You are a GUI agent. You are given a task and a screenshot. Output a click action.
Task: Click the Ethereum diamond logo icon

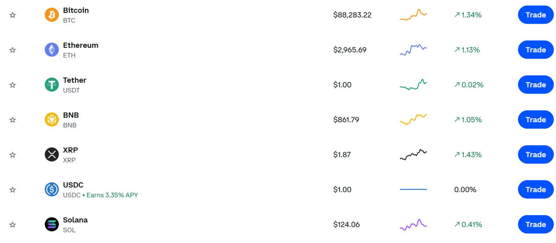tap(51, 50)
